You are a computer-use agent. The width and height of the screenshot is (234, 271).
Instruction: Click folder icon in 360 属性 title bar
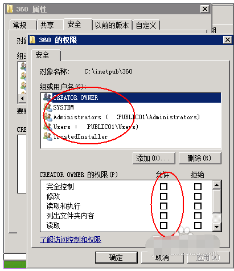tap(10, 9)
